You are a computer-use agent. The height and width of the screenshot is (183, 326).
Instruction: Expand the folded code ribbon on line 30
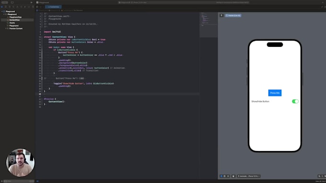coord(82,78)
